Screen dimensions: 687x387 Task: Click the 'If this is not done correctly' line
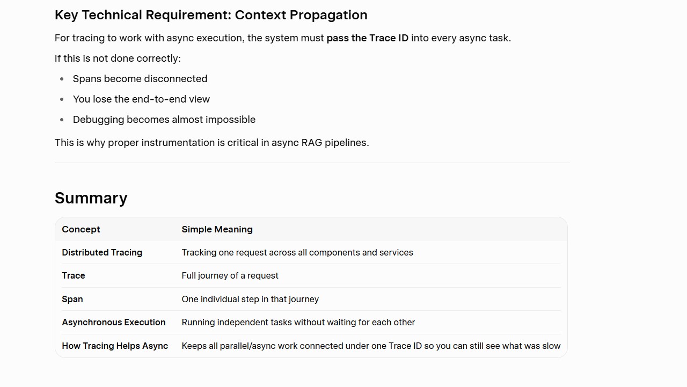click(x=118, y=59)
